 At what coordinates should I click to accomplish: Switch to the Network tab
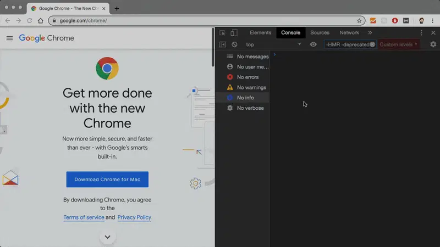pyautogui.click(x=349, y=33)
